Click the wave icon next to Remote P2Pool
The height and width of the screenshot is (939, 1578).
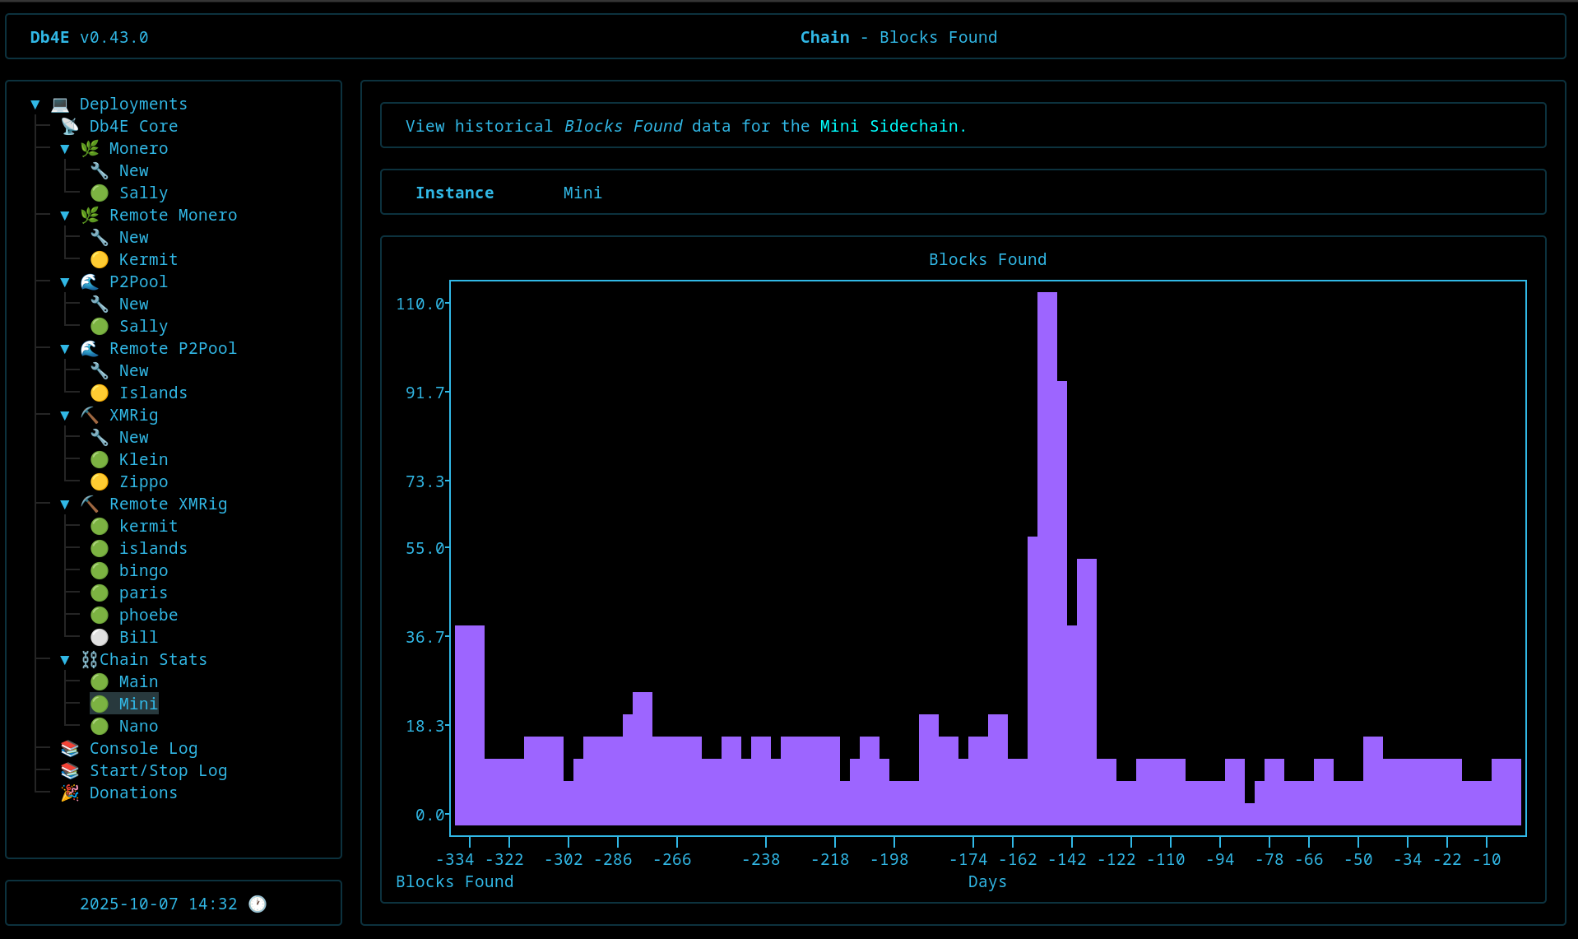coord(90,348)
